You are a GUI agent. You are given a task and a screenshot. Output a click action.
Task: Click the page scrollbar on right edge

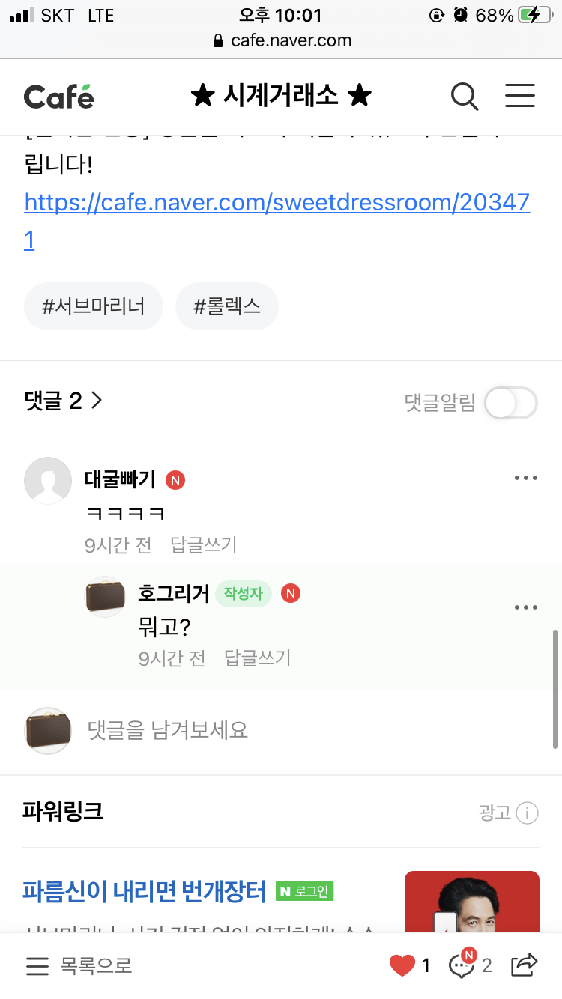[x=555, y=689]
